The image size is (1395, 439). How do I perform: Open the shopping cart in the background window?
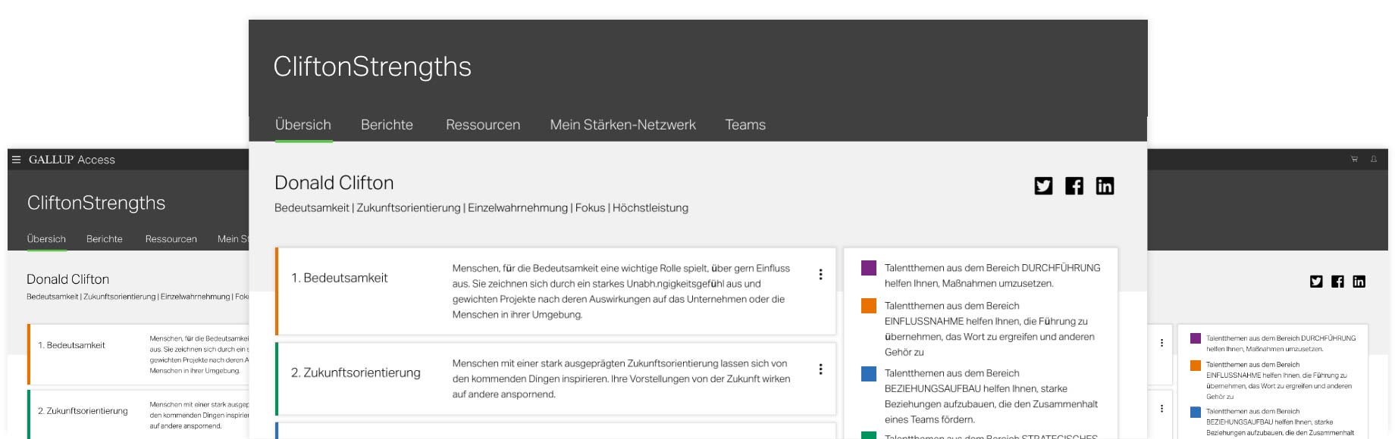1354,159
